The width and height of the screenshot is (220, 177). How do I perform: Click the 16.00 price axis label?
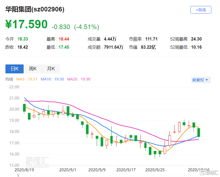click(14, 154)
